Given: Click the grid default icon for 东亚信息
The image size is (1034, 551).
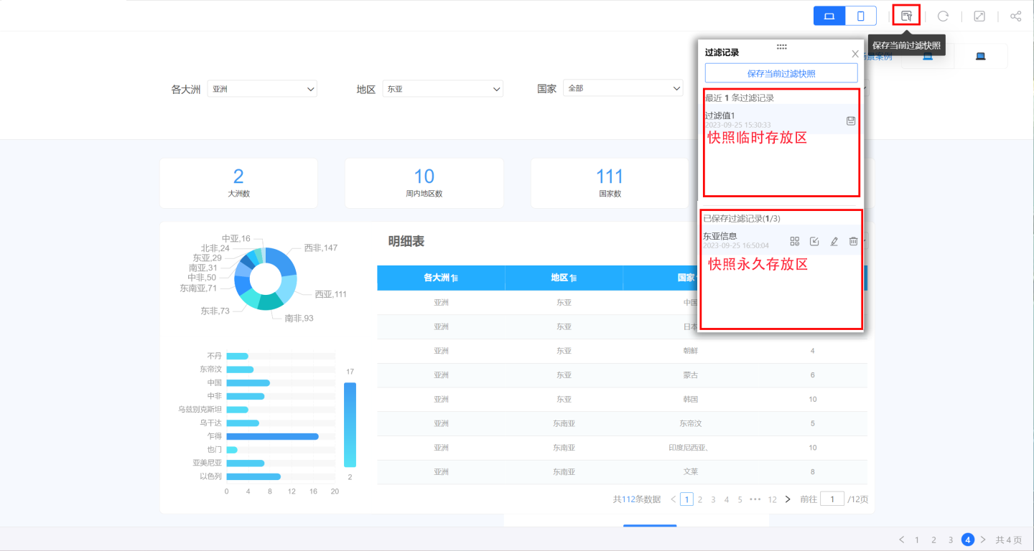Looking at the screenshot, I should point(795,242).
